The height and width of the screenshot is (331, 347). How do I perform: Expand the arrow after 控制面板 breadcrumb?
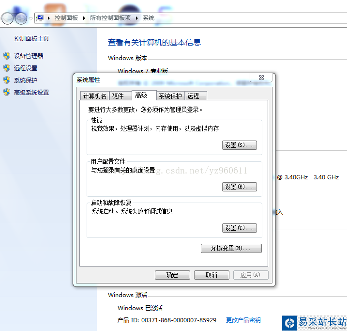(84, 18)
